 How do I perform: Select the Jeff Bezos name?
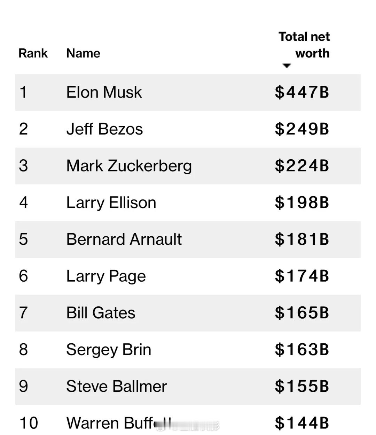click(104, 129)
